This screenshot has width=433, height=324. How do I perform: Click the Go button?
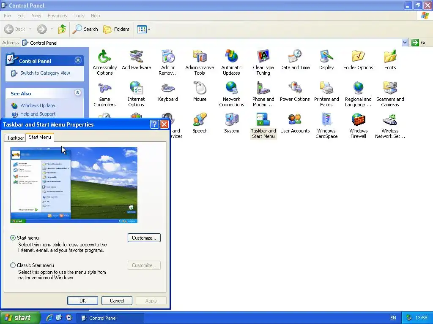[419, 43]
